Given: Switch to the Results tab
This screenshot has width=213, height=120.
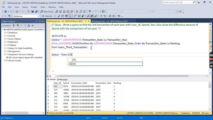Looking at the screenshot, I should coord(52,79).
